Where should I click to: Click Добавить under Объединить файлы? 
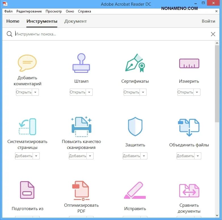pos(186,156)
